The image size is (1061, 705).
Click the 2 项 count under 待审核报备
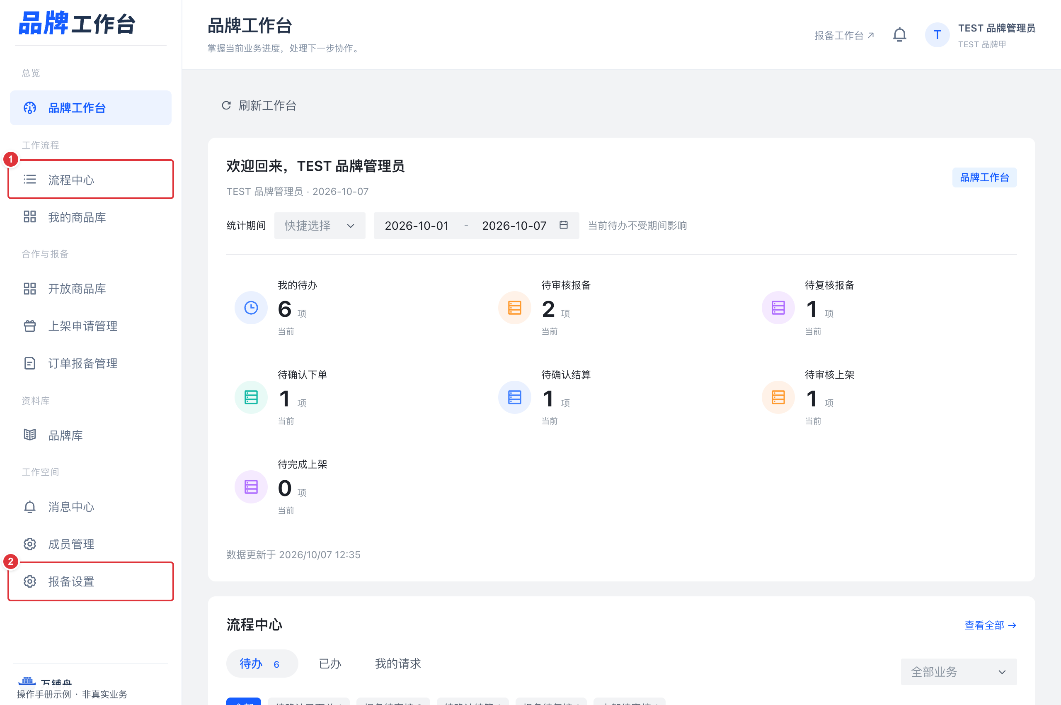[556, 309]
